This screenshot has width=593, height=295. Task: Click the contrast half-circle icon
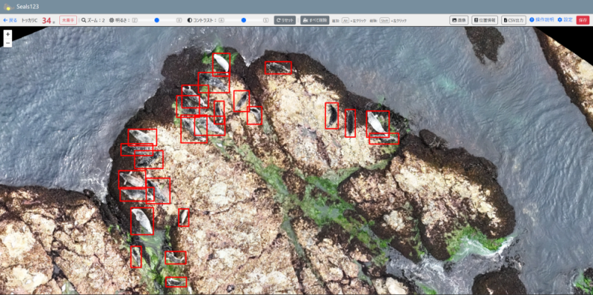tap(190, 21)
